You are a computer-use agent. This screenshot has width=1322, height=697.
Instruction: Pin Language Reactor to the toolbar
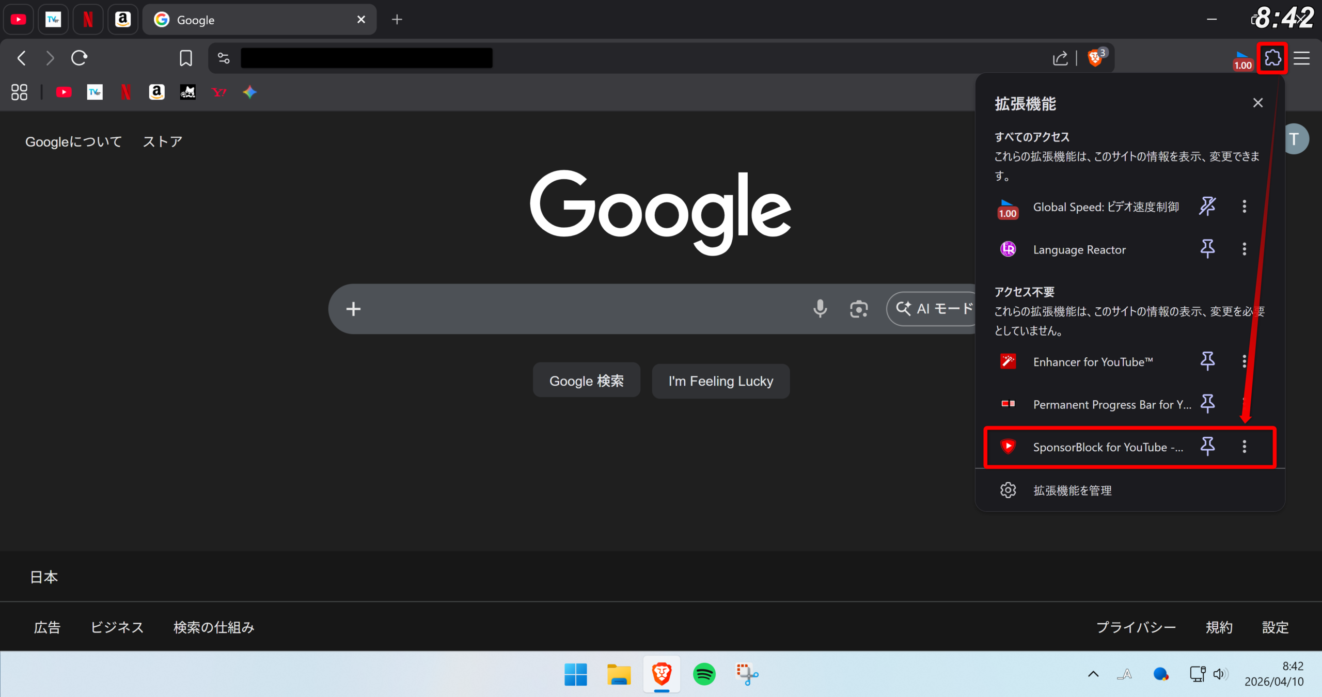[x=1207, y=249]
